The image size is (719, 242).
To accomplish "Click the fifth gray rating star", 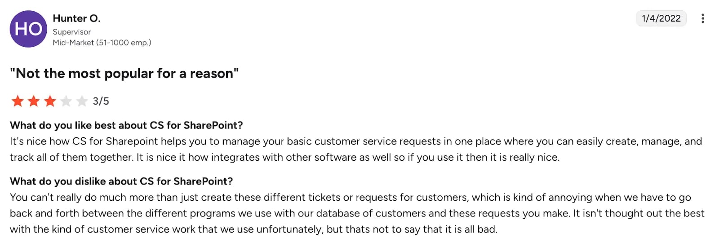I will pyautogui.click(x=82, y=101).
